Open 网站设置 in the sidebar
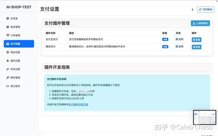 [x=19, y=52]
